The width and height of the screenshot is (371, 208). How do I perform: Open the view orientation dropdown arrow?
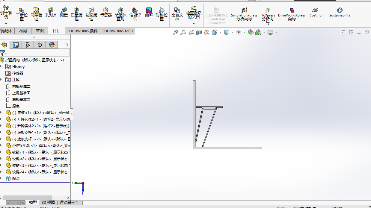pos(220,32)
